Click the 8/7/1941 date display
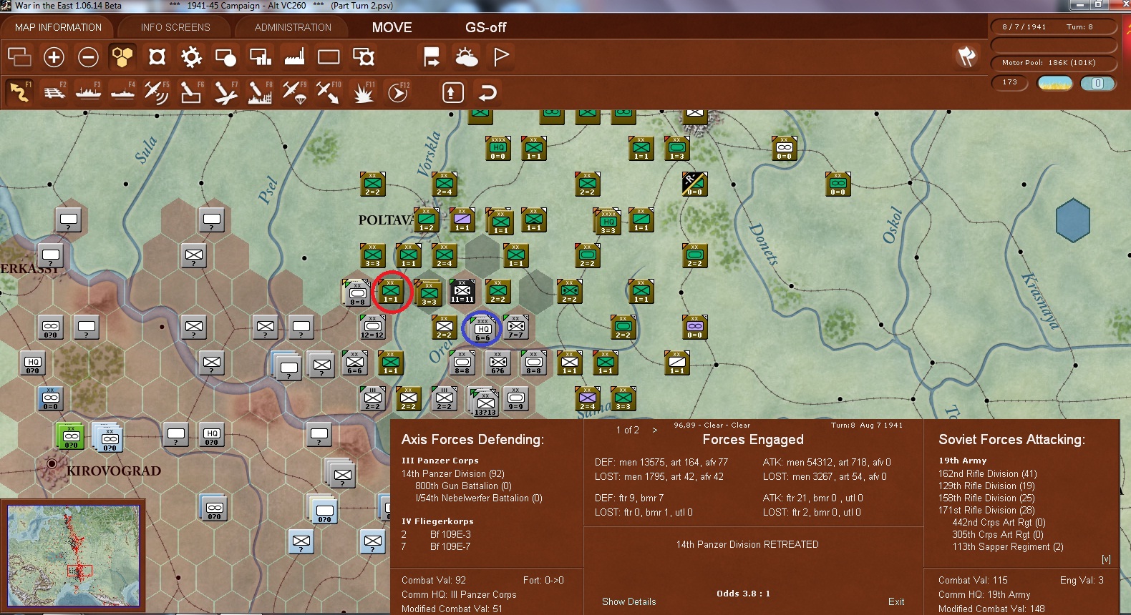 (x=1024, y=26)
